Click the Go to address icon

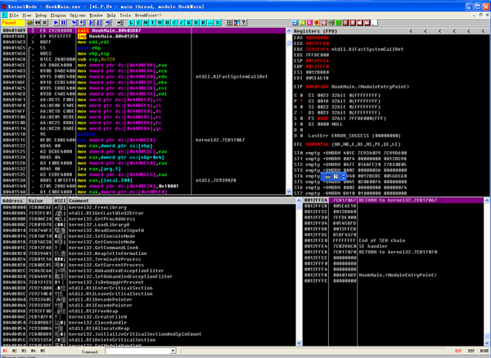pyautogui.click(x=120, y=23)
